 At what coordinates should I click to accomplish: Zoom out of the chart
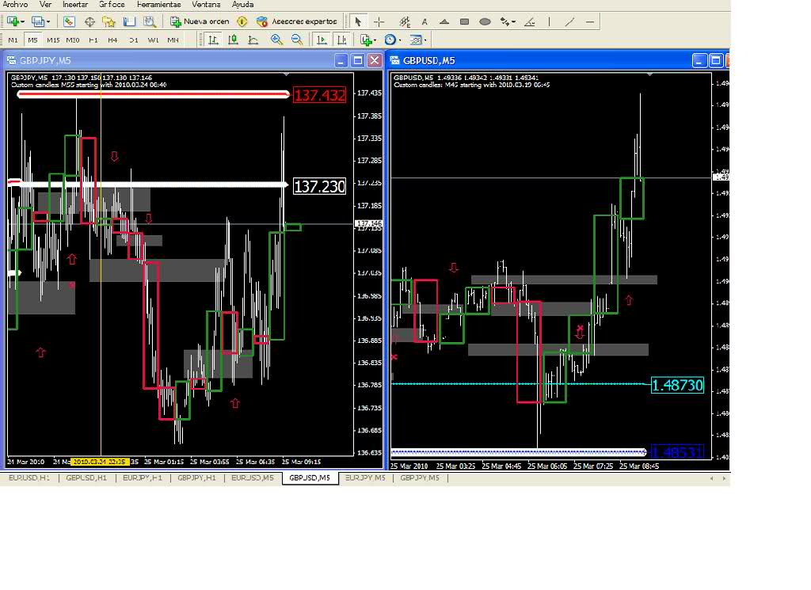297,40
